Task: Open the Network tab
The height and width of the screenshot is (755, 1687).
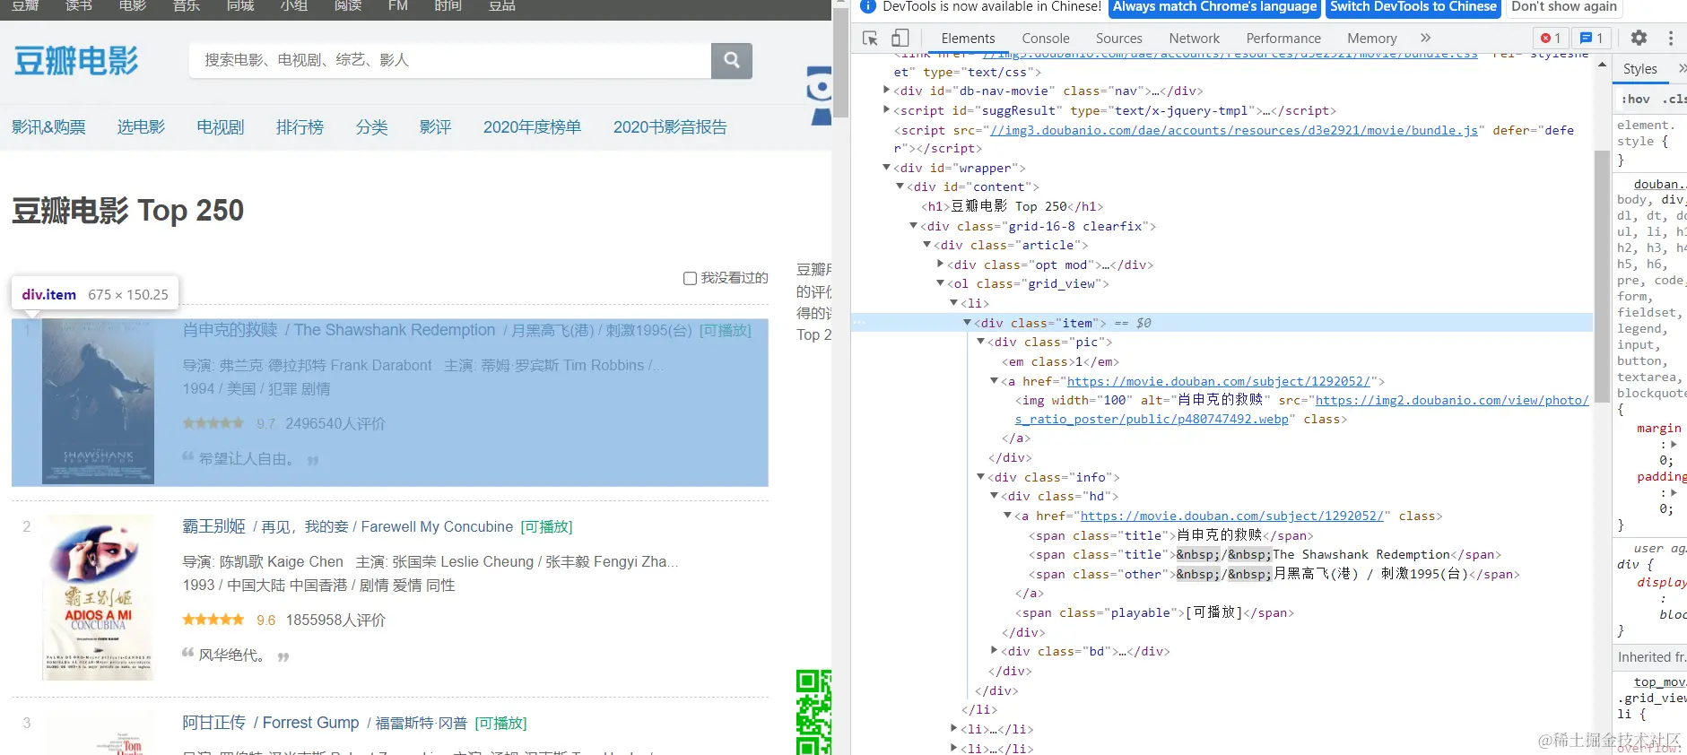Action: [1194, 38]
